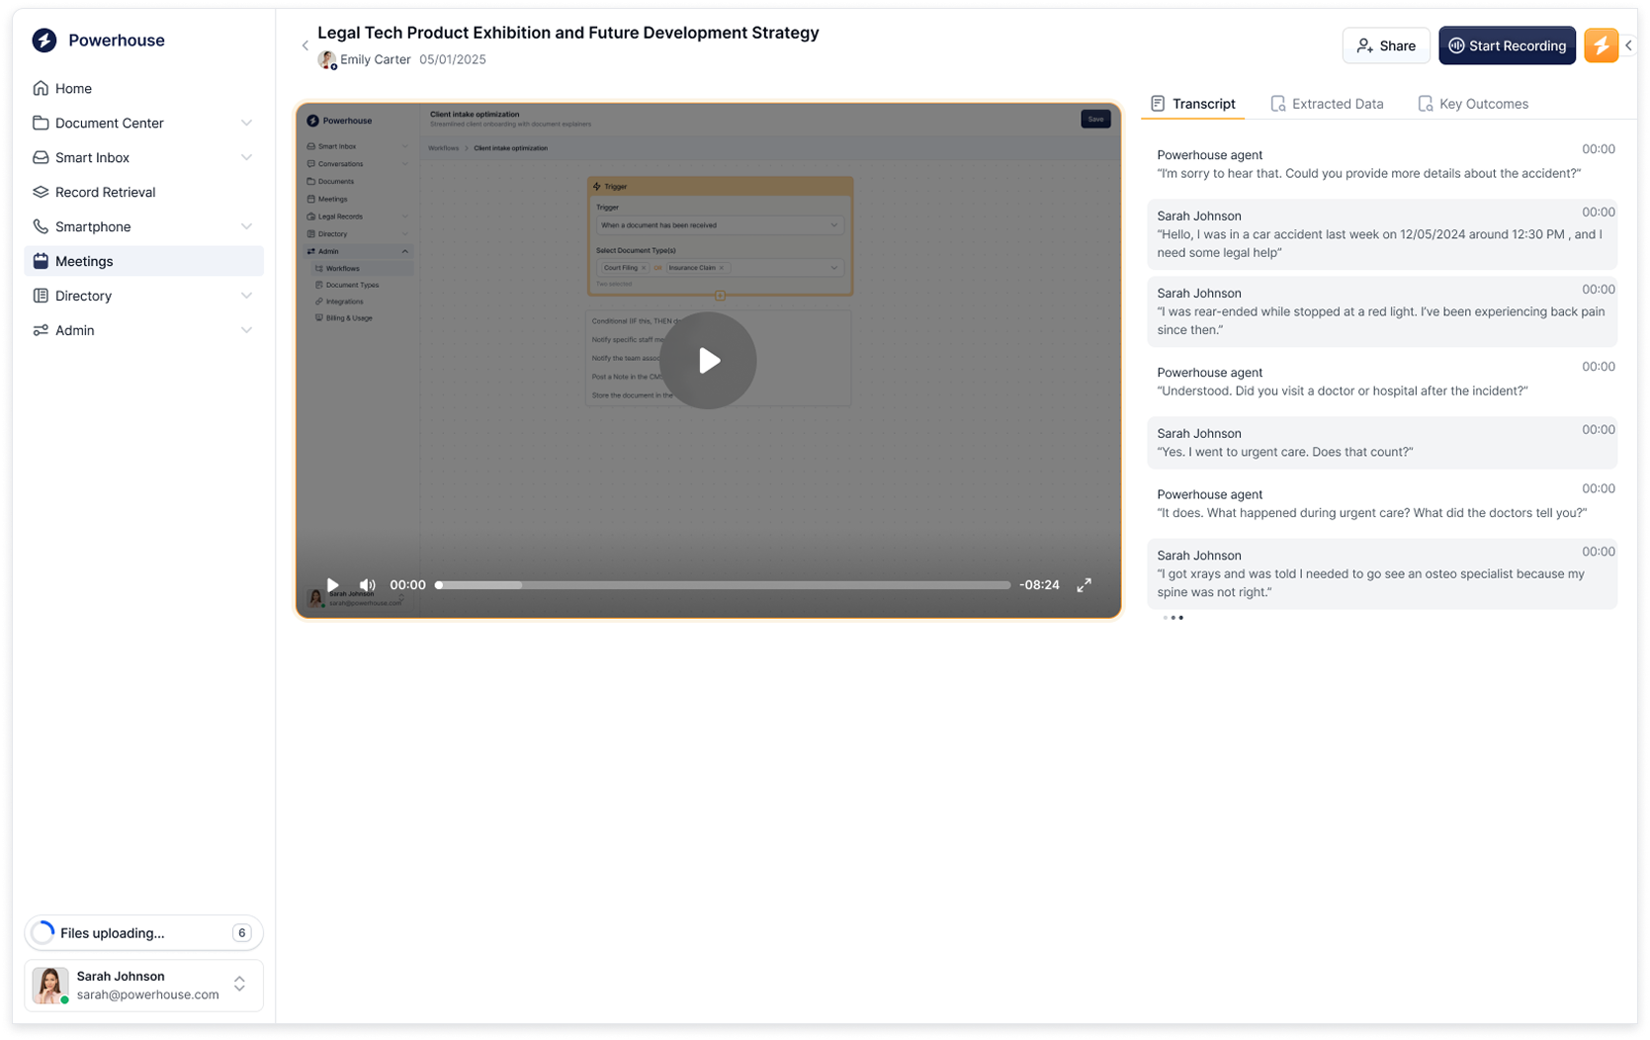Click the "Hello, I was in a car accident" transcript entry
The width and height of the screenshot is (1650, 1040).
tap(1382, 234)
